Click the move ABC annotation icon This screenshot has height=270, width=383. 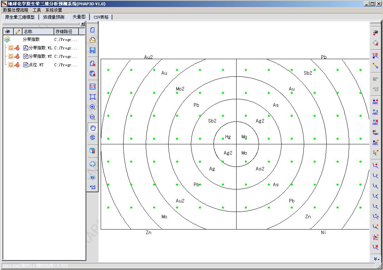[x=375, y=112]
